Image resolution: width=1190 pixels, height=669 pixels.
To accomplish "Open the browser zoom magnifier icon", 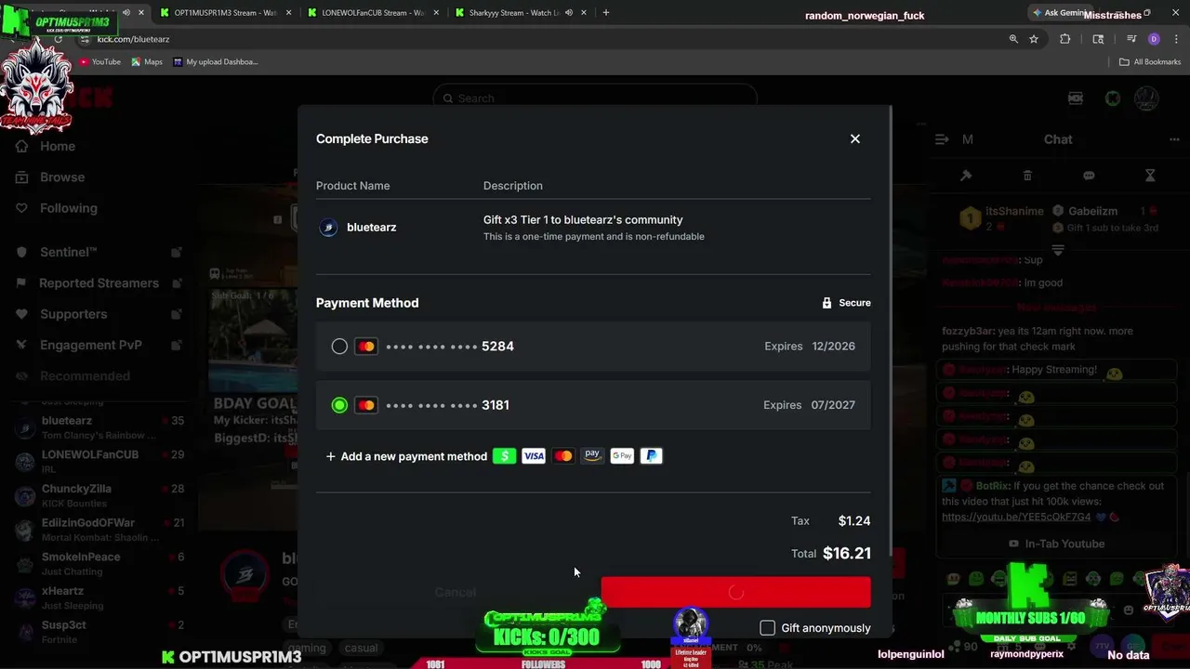I will coord(1013,39).
